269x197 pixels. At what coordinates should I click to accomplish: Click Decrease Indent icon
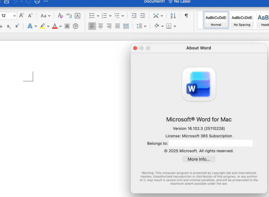click(x=134, y=16)
